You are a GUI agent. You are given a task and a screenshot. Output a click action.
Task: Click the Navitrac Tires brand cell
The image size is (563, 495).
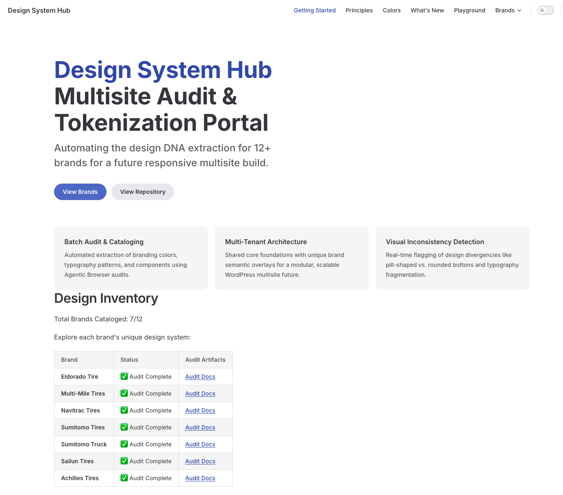pyautogui.click(x=84, y=410)
